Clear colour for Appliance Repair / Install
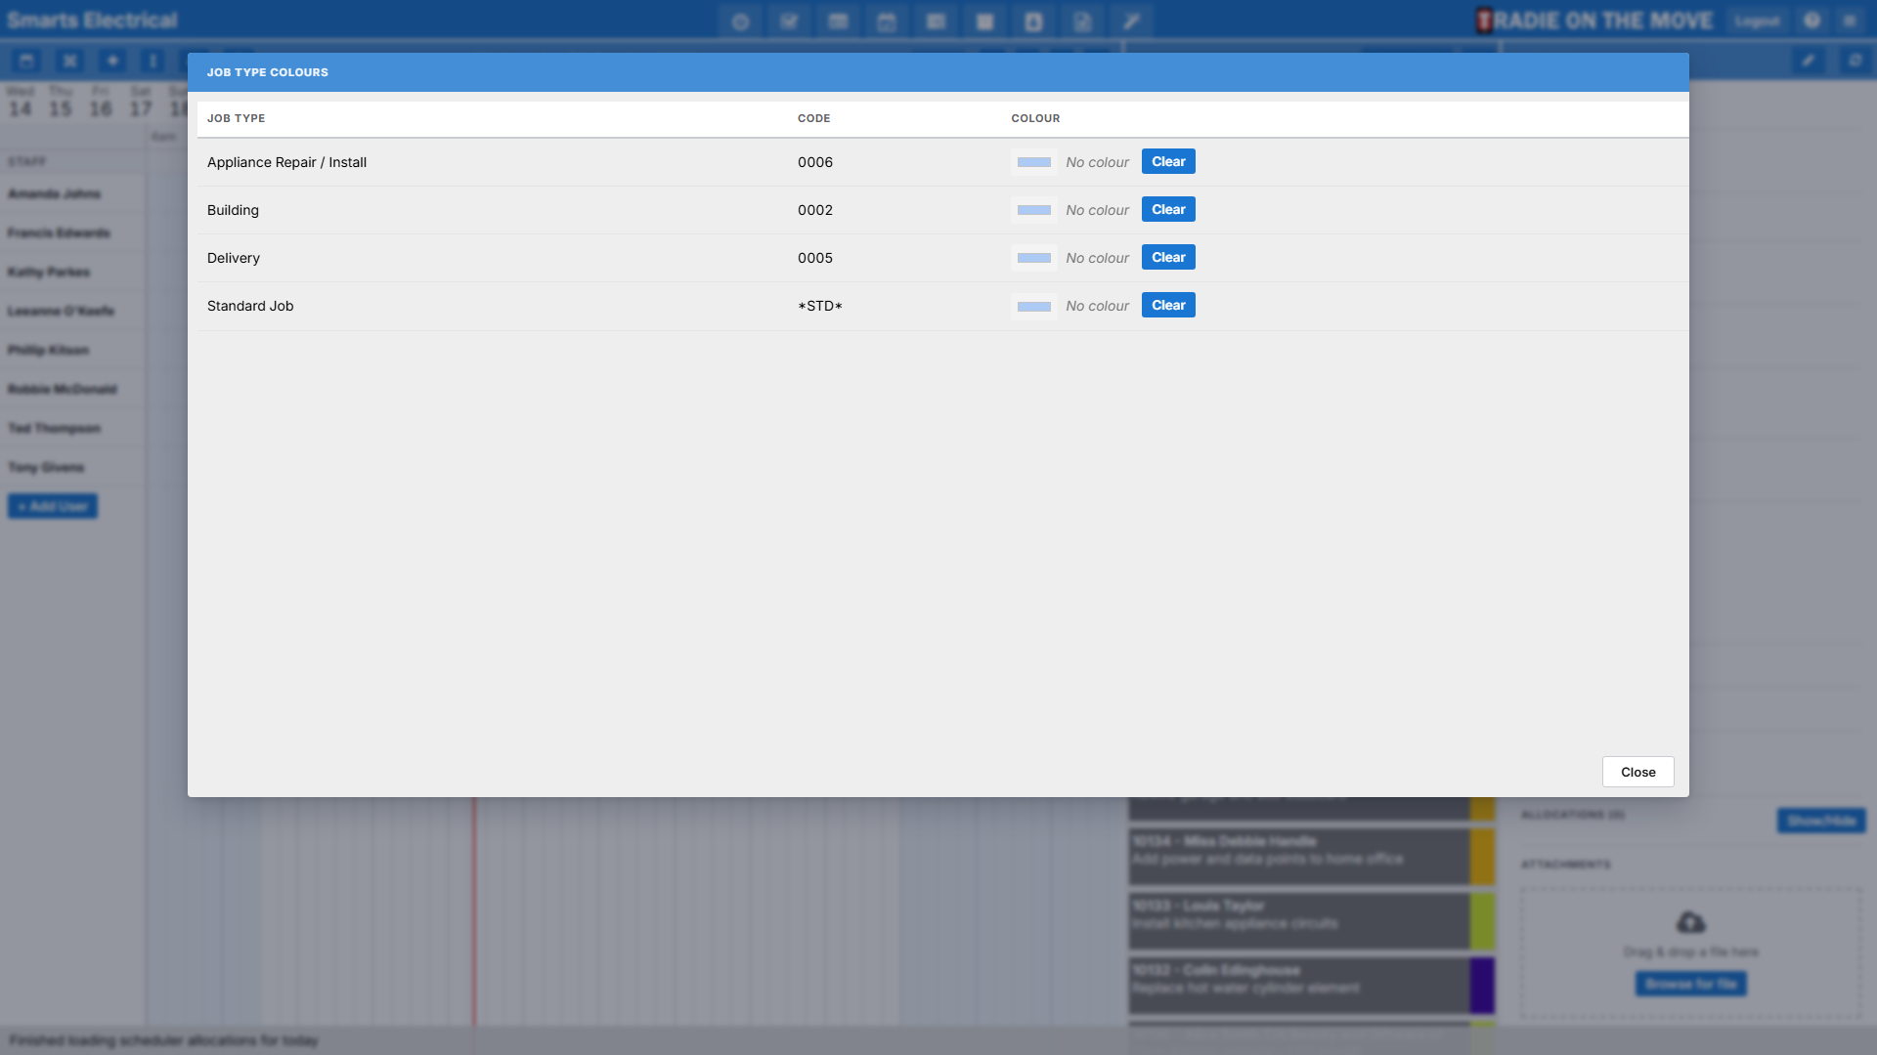 [1168, 161]
